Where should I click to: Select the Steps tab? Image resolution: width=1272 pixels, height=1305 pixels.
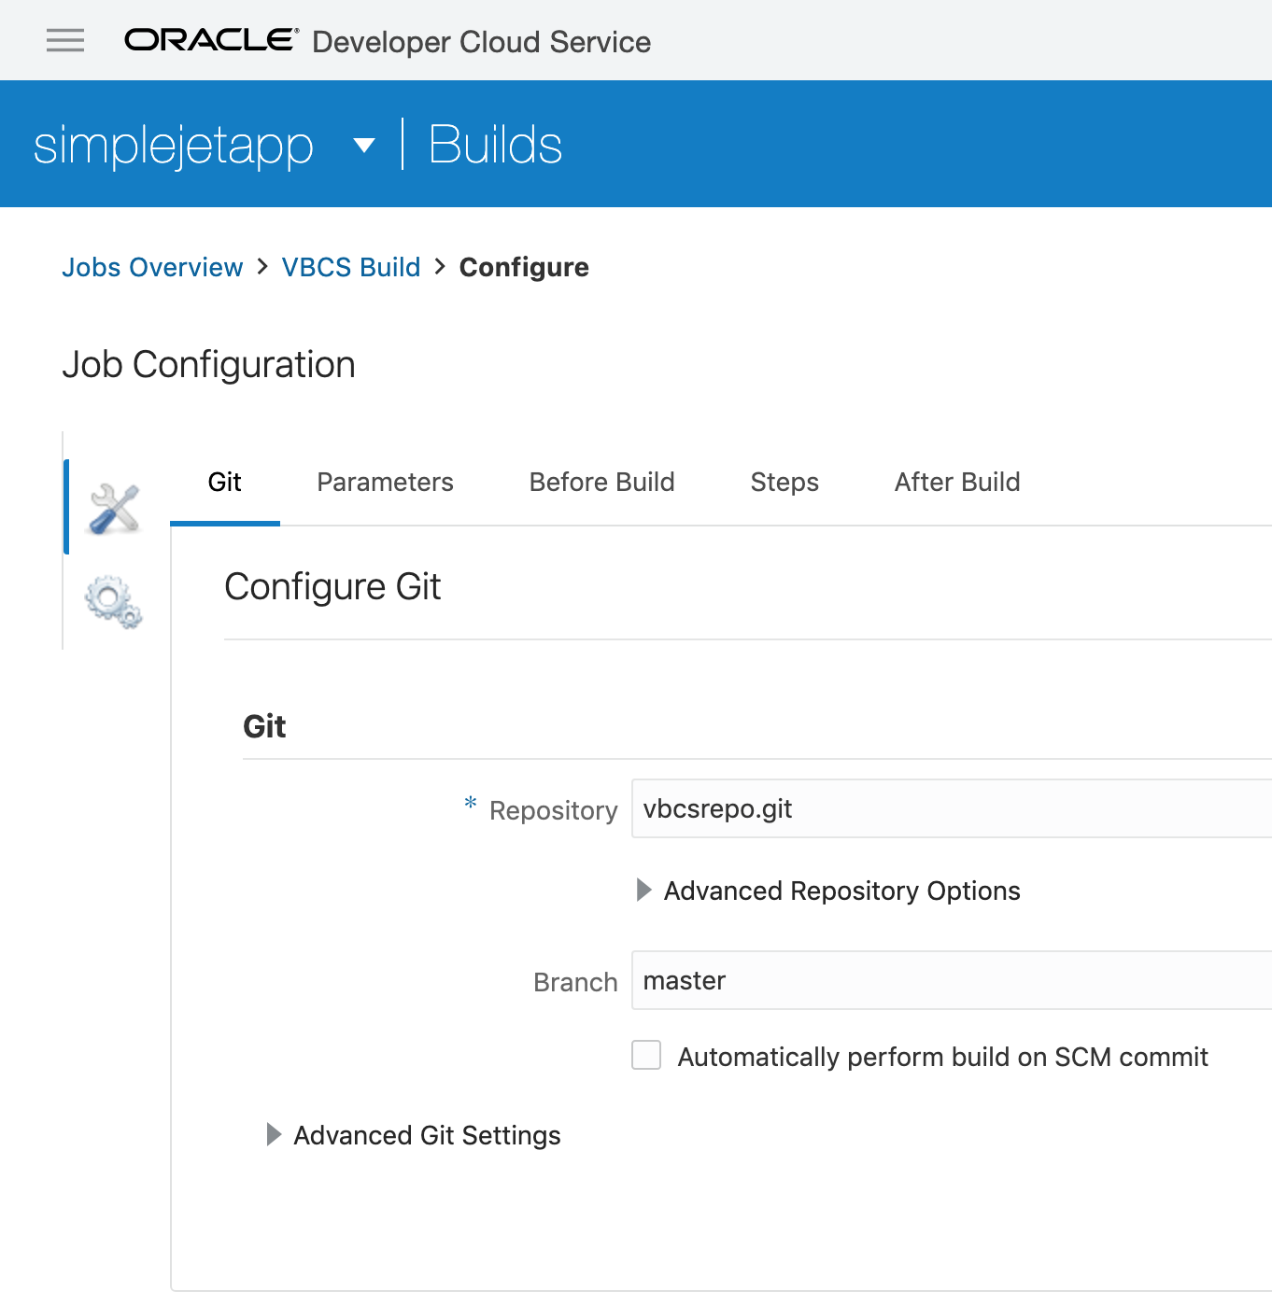[784, 482]
